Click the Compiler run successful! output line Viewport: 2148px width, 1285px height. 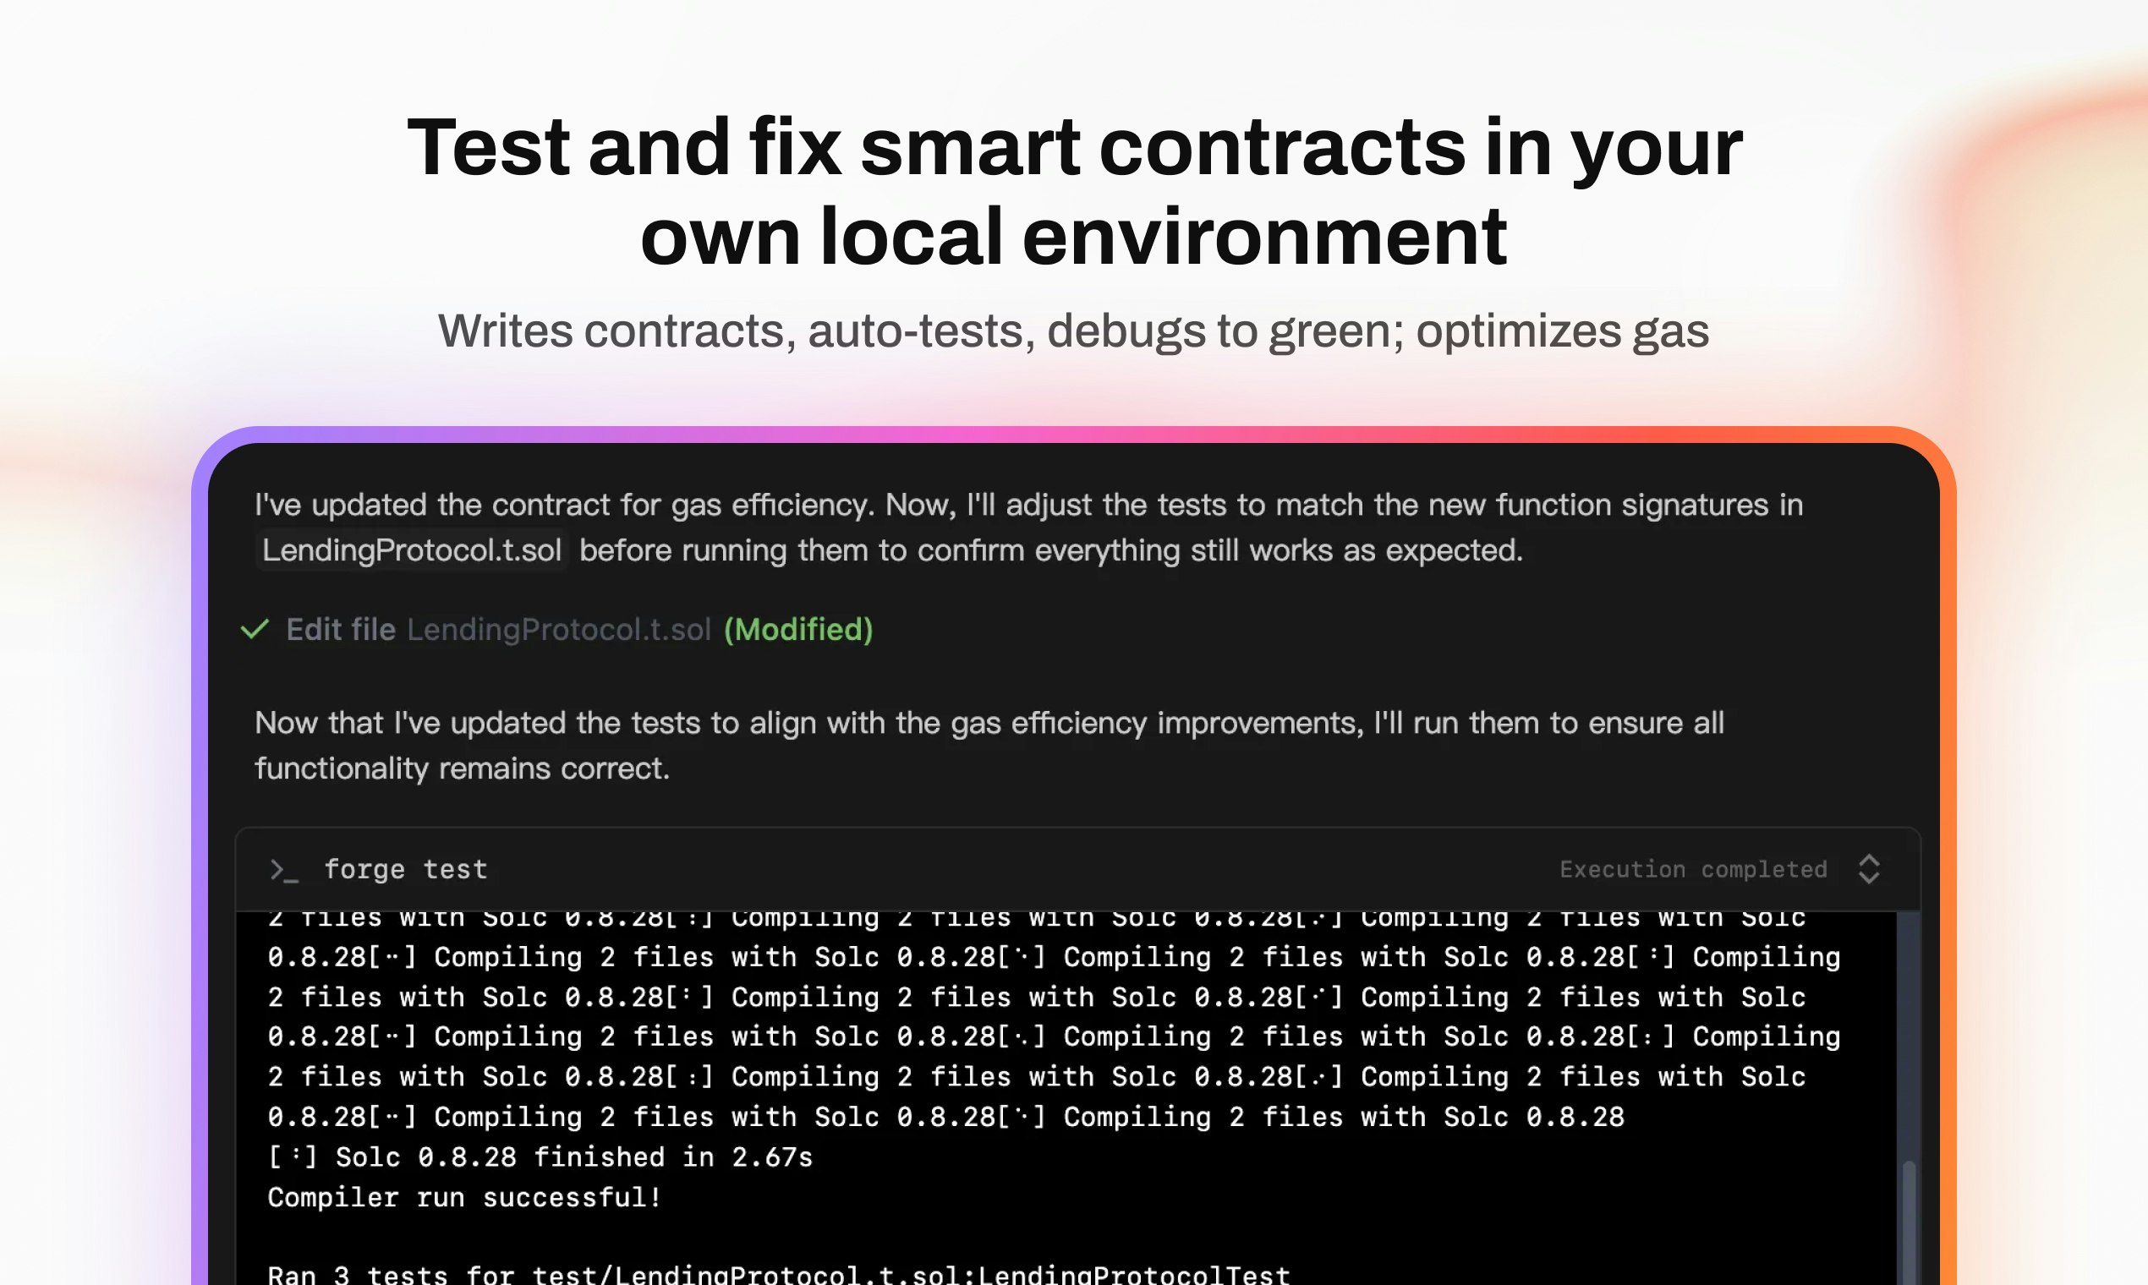[464, 1198]
